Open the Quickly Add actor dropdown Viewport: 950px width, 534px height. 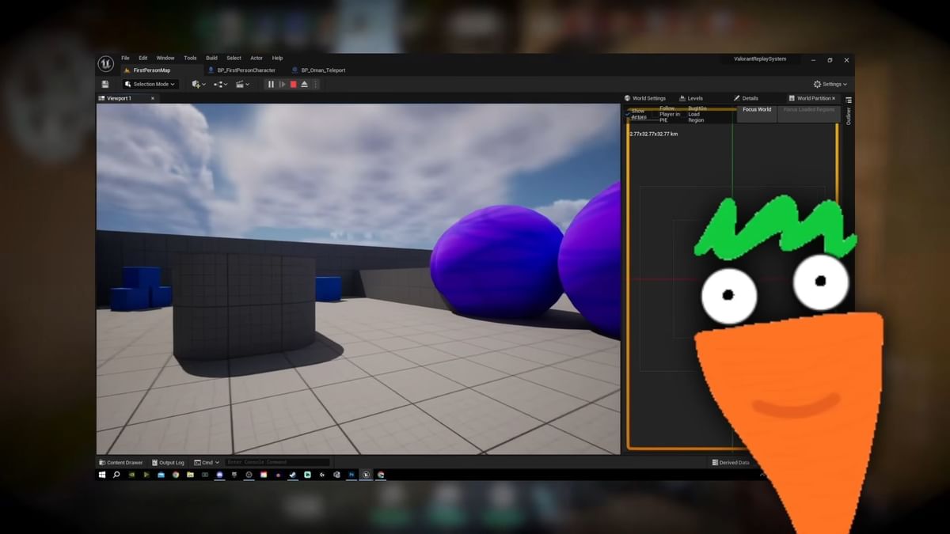(x=197, y=84)
